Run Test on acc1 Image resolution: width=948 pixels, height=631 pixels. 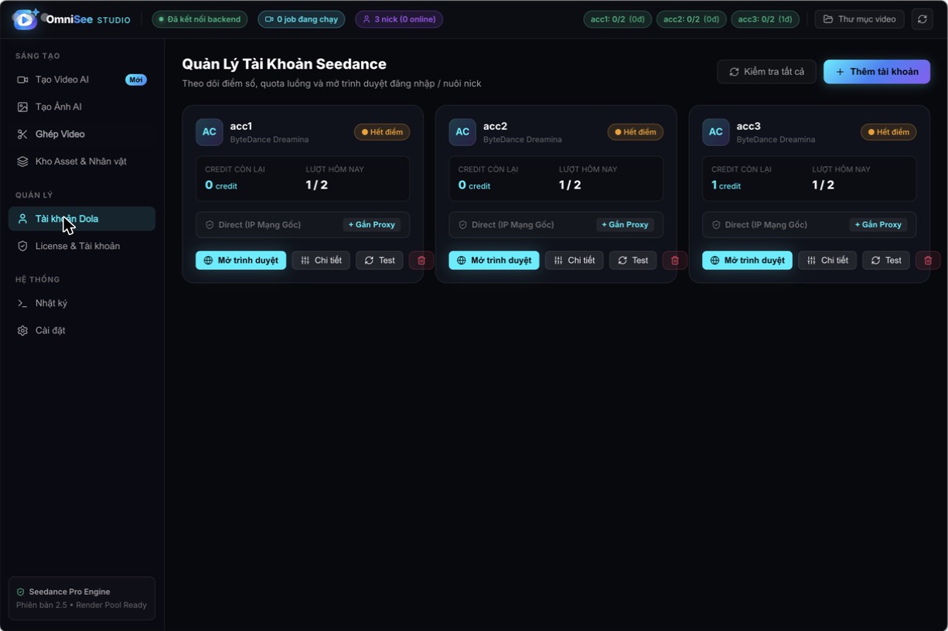pyautogui.click(x=380, y=261)
